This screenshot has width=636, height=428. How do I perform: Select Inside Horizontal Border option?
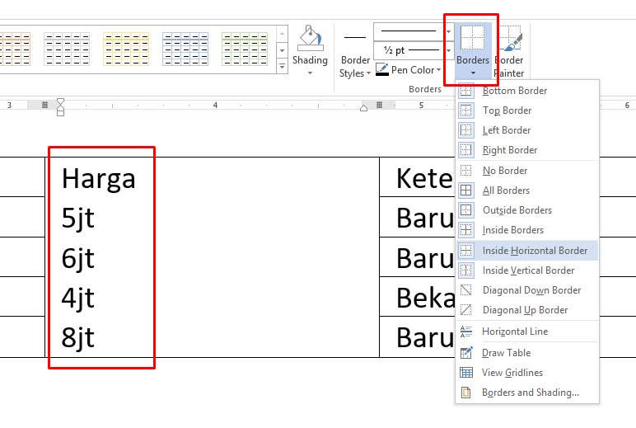(527, 251)
